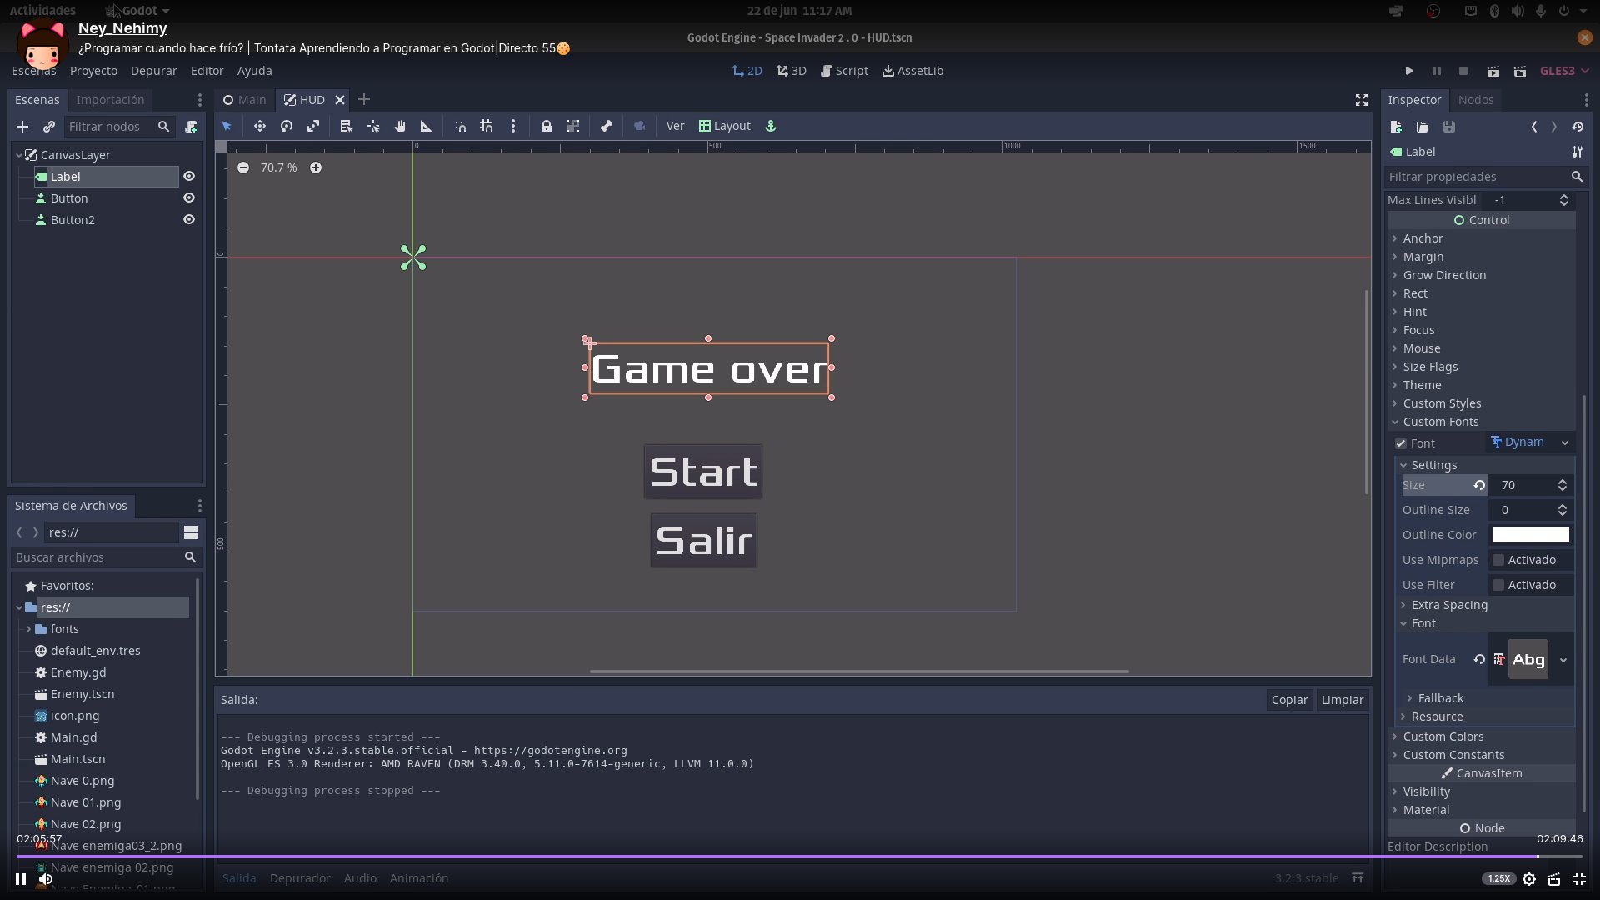This screenshot has height=900, width=1600.
Task: Click the Pan mode hand tool
Action: (400, 126)
